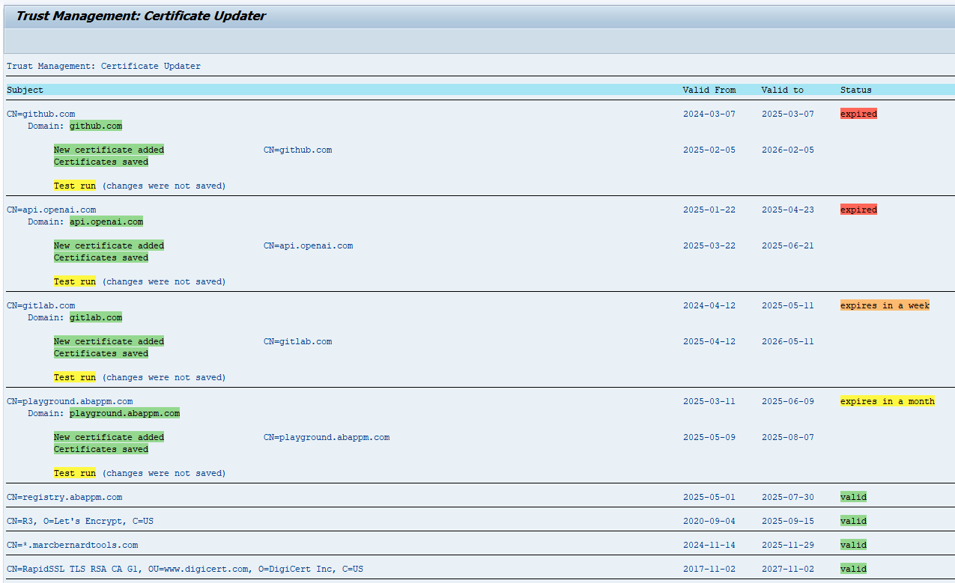Click the 2024-11-14 date
Screen dimensions: 955x583
(709, 545)
